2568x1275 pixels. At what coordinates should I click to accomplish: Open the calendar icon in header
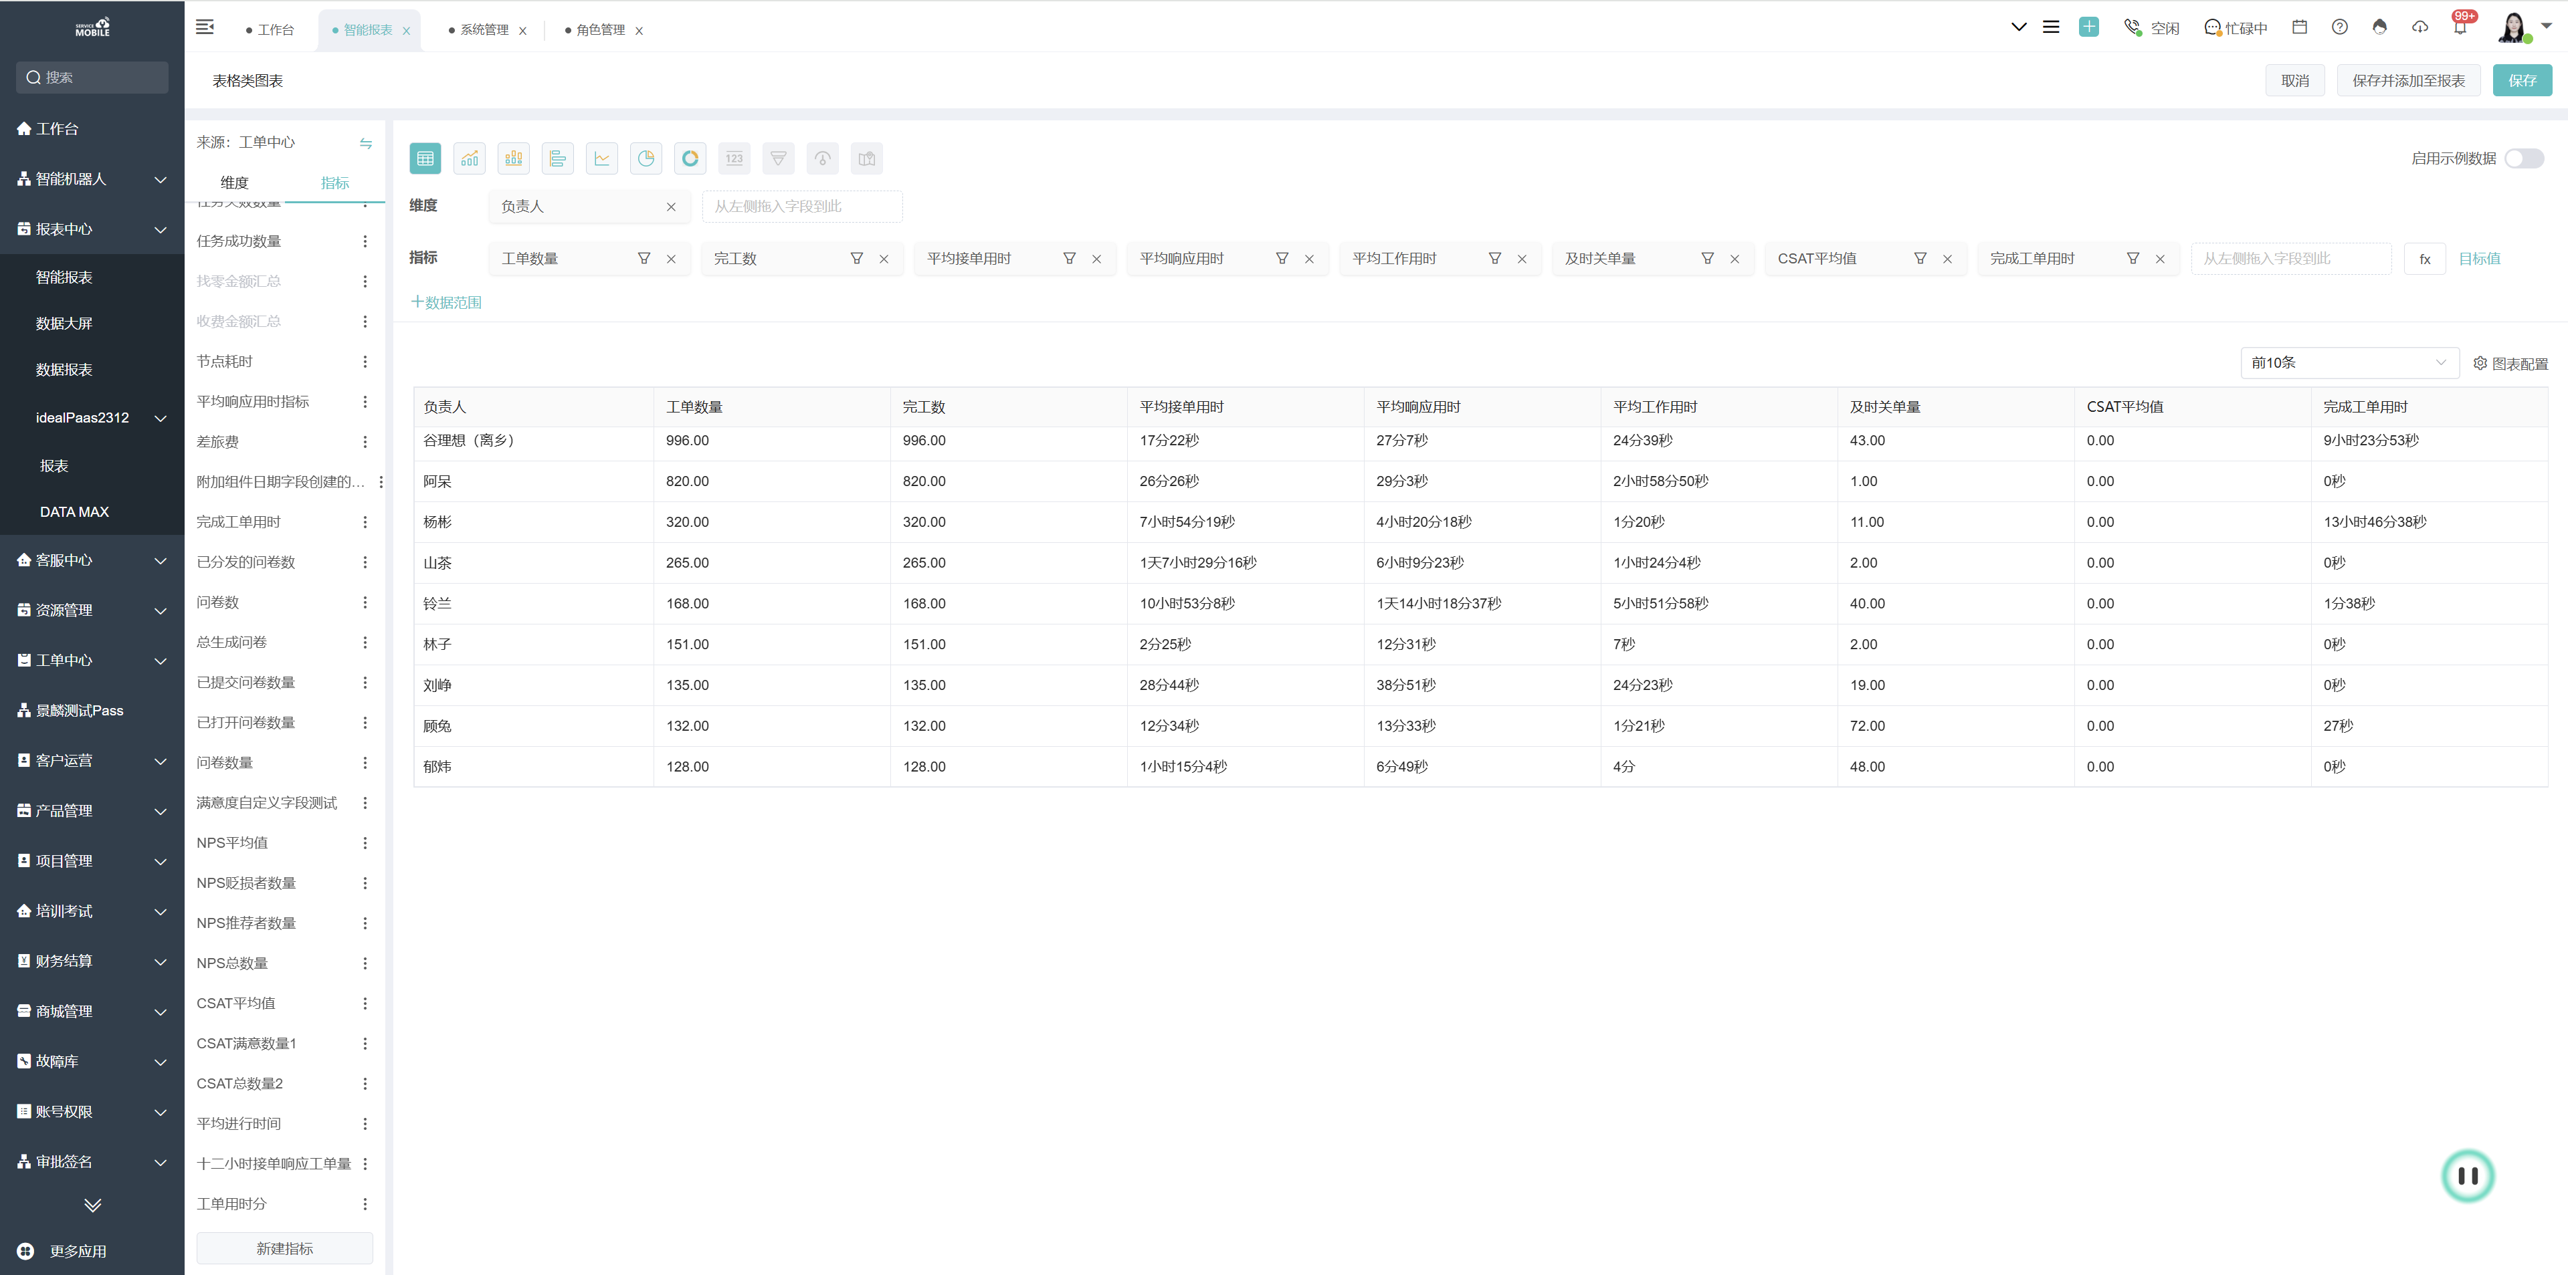[2300, 27]
